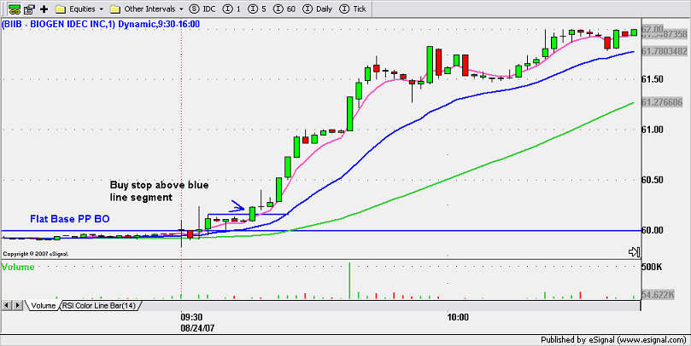Switch to the 60-minute interval
Image resolution: width=691 pixels, height=346 pixels.
(x=284, y=9)
